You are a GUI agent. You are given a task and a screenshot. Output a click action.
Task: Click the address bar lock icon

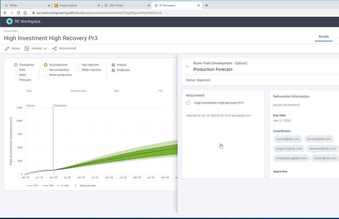[x=33, y=13]
